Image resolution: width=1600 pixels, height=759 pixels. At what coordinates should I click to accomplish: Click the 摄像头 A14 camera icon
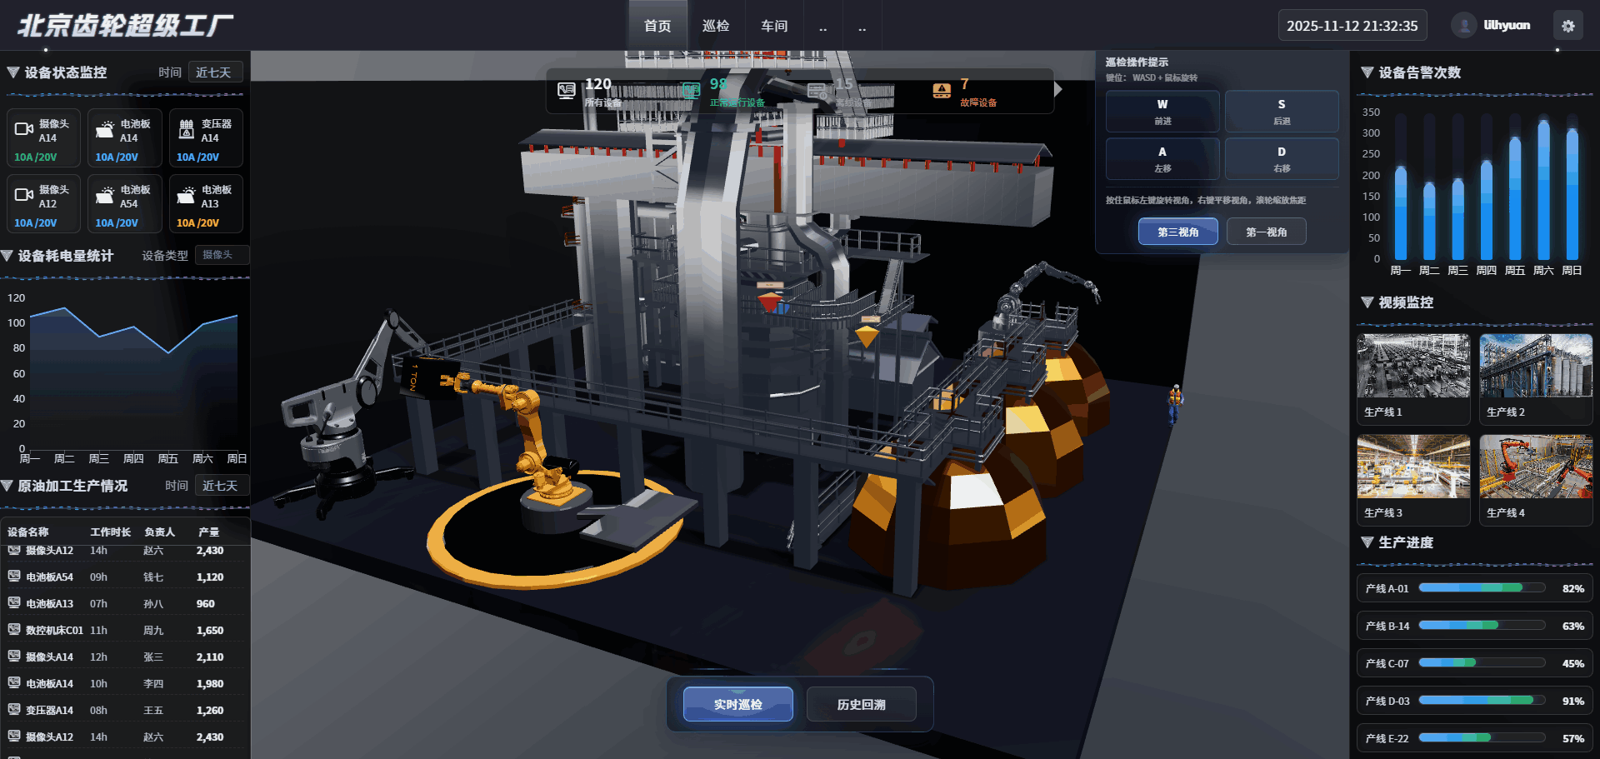point(24,129)
